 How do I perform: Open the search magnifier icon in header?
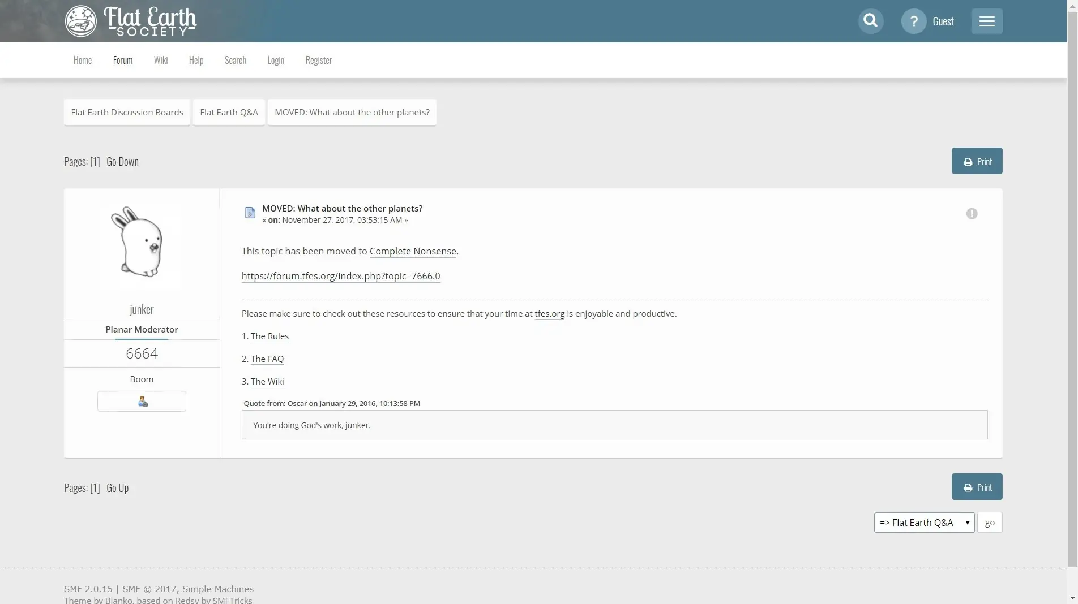871,21
